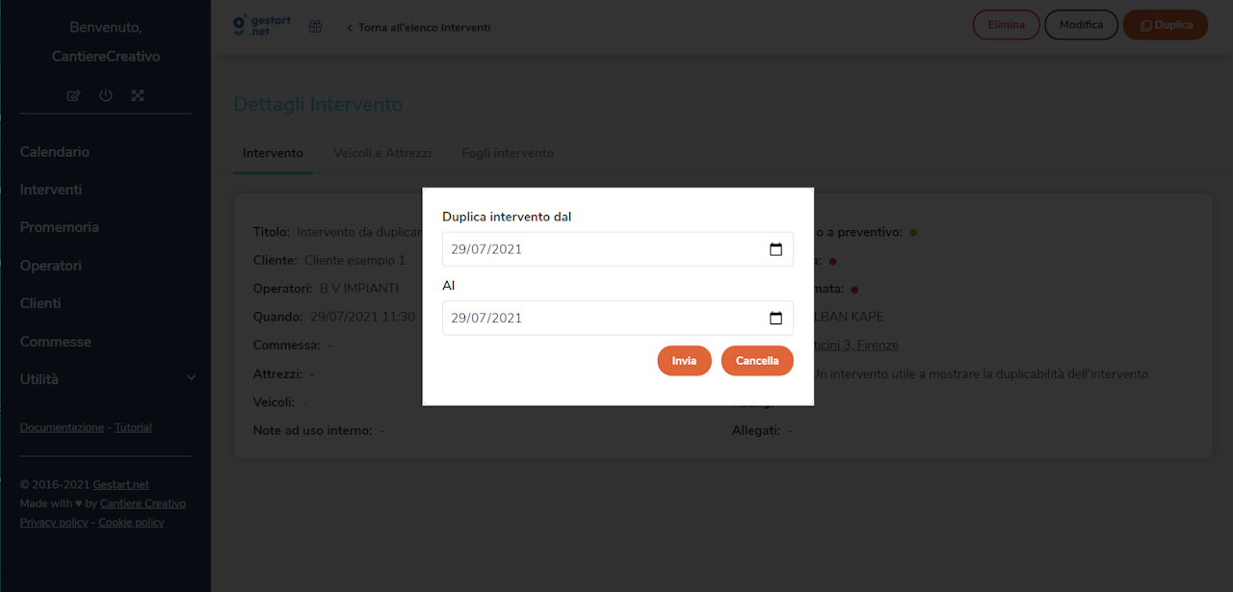1233x592 pixels.
Task: Click the Privacy policy link
Action: [53, 522]
